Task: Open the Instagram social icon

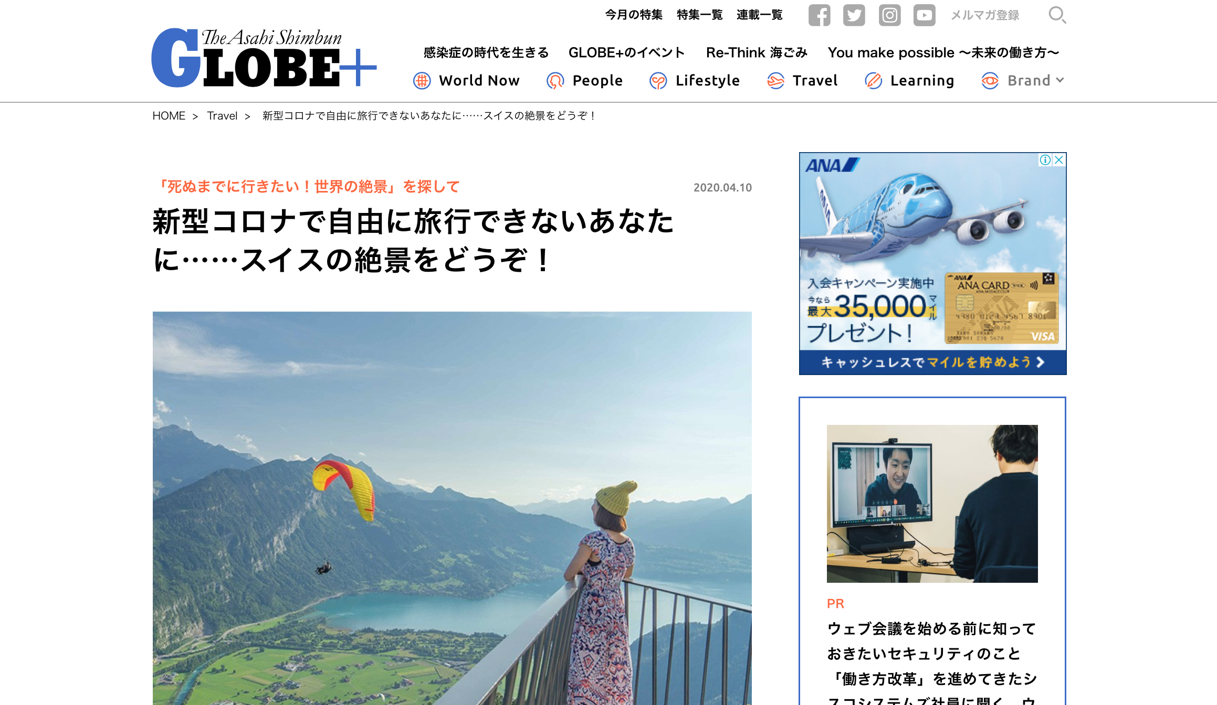Action: pos(889,15)
